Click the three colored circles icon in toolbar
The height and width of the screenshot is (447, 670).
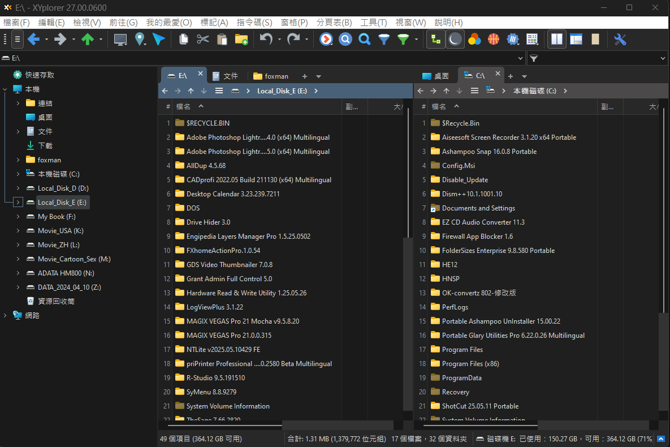(474, 40)
